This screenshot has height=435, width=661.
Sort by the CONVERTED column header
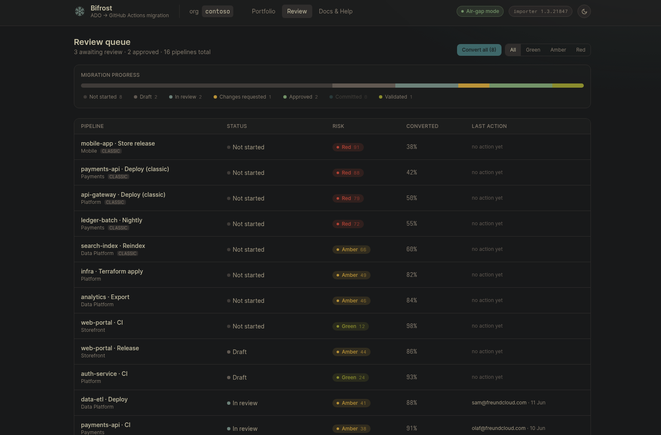(x=422, y=126)
